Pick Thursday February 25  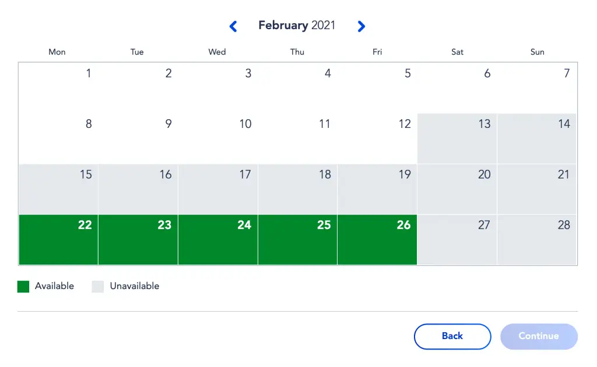click(298, 240)
